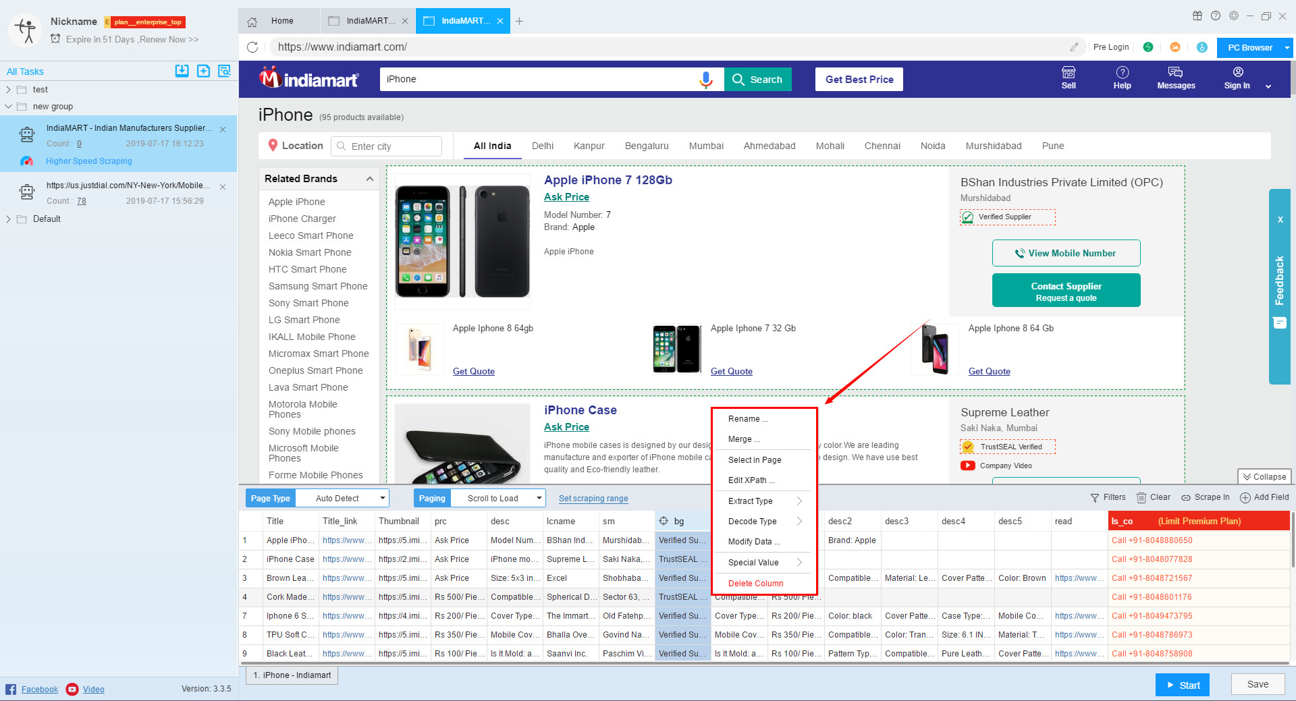Click the gift promotions icon
The image size is (1296, 701).
coord(1197,16)
